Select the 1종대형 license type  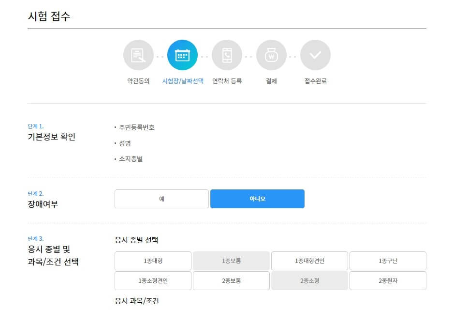point(153,261)
